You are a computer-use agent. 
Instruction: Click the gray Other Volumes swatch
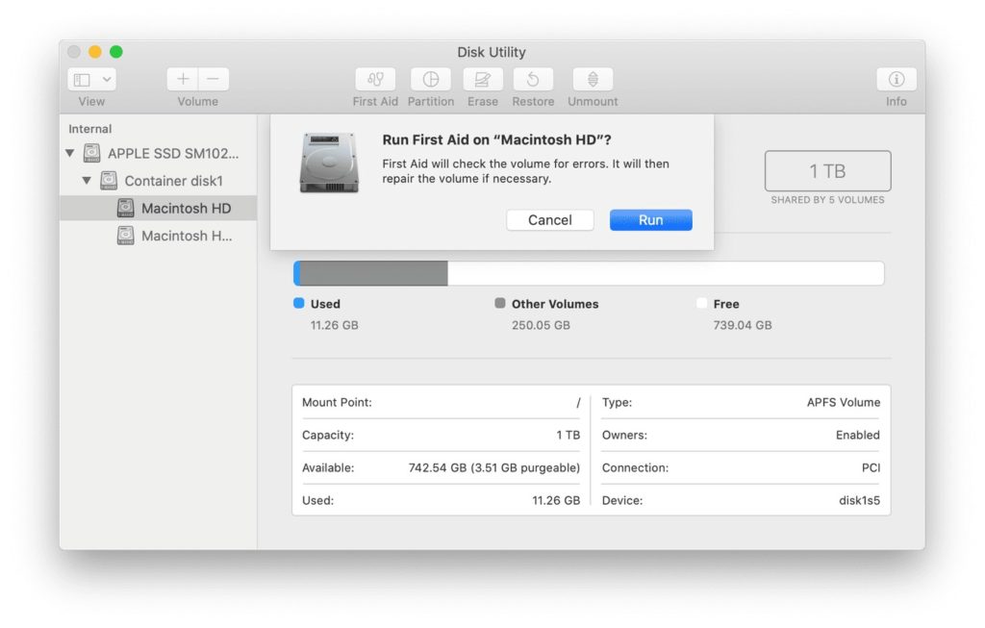[x=500, y=303]
